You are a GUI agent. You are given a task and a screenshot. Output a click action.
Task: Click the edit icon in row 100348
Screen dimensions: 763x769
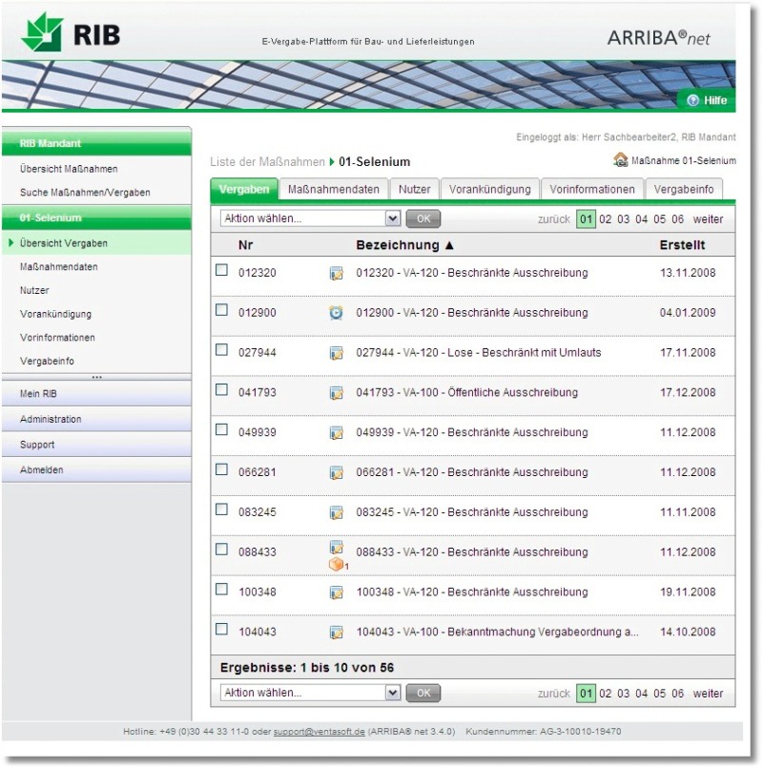pyautogui.click(x=337, y=592)
